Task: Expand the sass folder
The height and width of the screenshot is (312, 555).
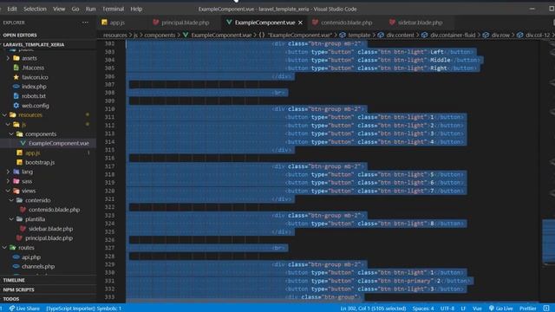Action: click(x=27, y=181)
